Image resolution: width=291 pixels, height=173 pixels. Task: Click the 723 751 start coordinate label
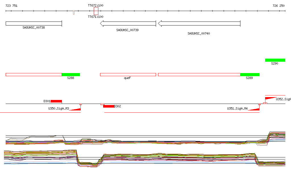[11, 6]
